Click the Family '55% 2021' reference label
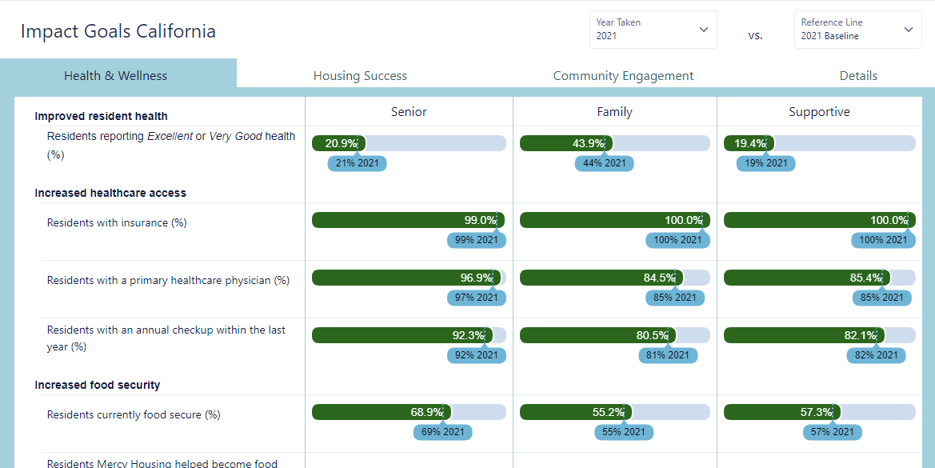The image size is (935, 468). click(x=624, y=432)
